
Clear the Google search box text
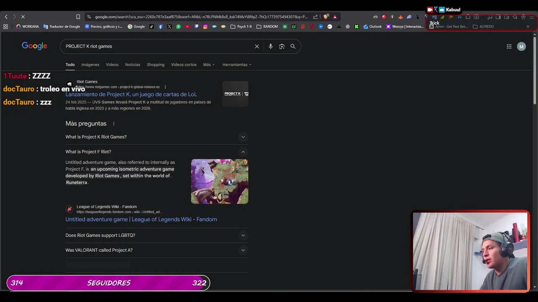pyautogui.click(x=257, y=46)
